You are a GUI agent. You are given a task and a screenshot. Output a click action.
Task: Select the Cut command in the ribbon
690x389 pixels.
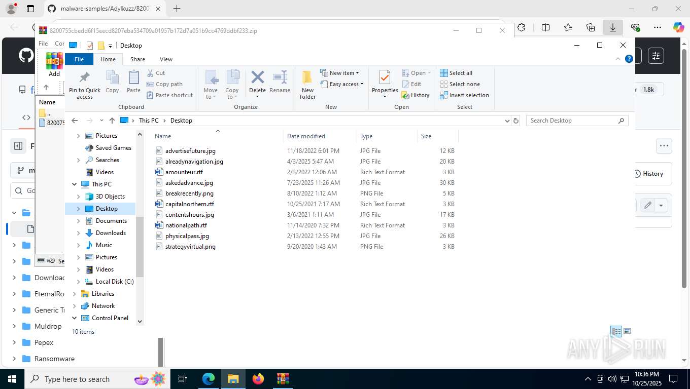(x=156, y=73)
